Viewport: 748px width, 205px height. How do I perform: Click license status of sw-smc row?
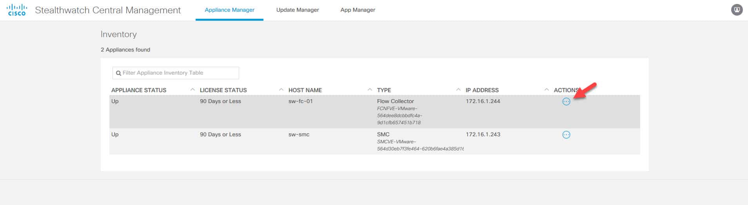(x=220, y=134)
